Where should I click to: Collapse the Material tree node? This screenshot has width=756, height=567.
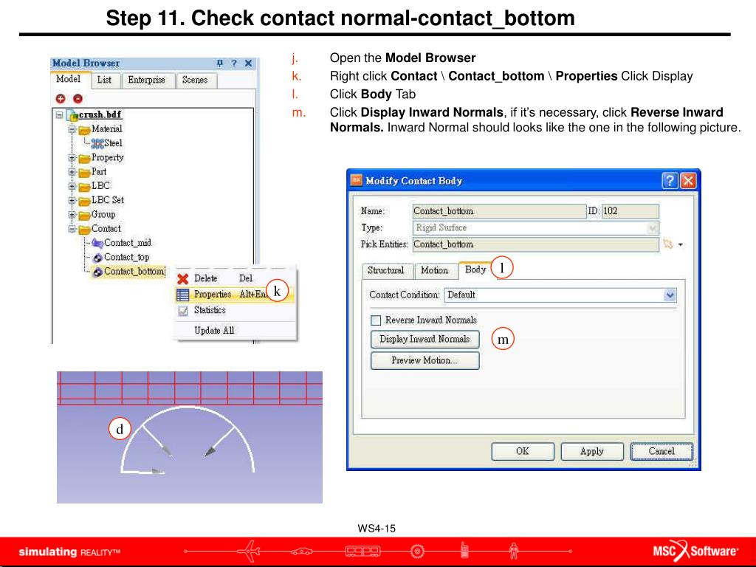[72, 129]
